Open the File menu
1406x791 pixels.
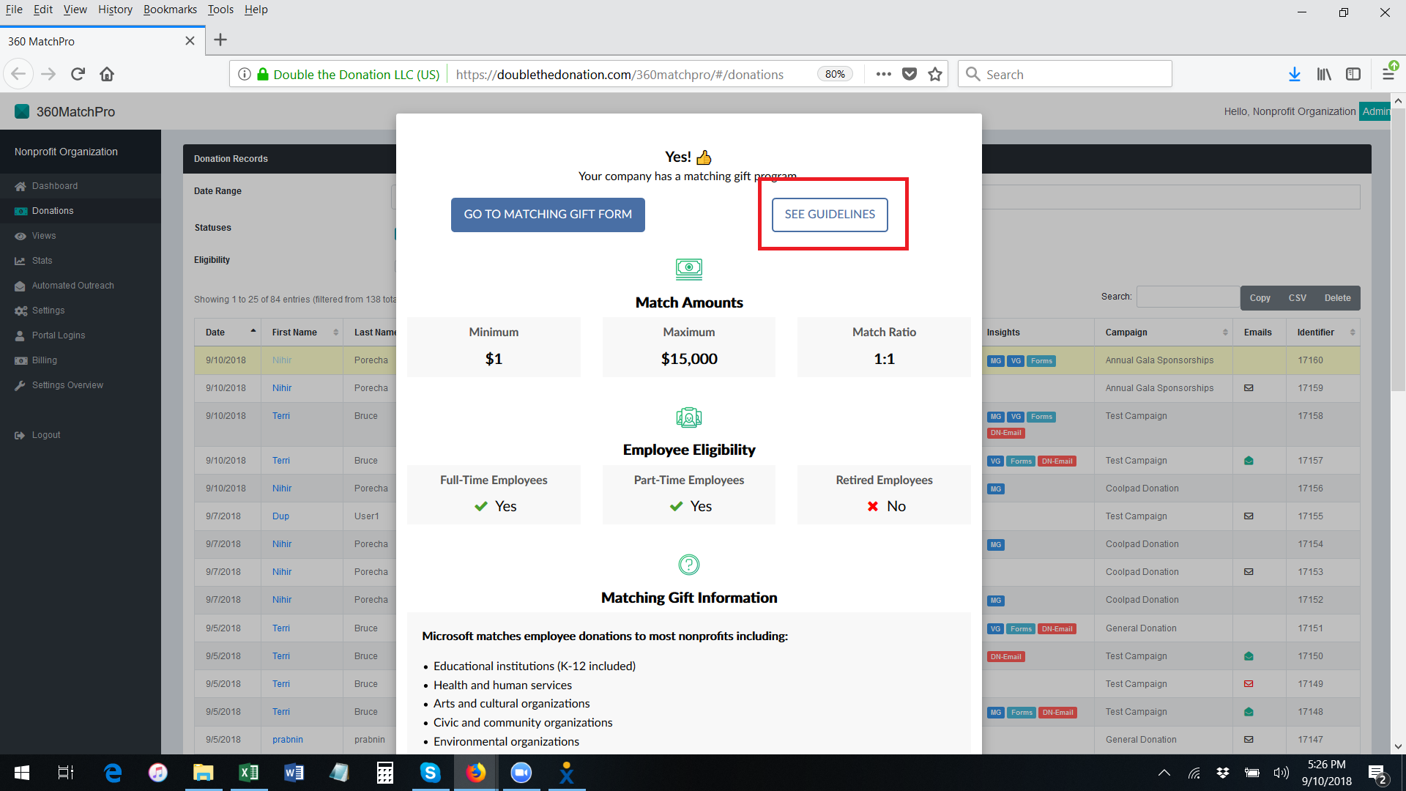(x=14, y=10)
